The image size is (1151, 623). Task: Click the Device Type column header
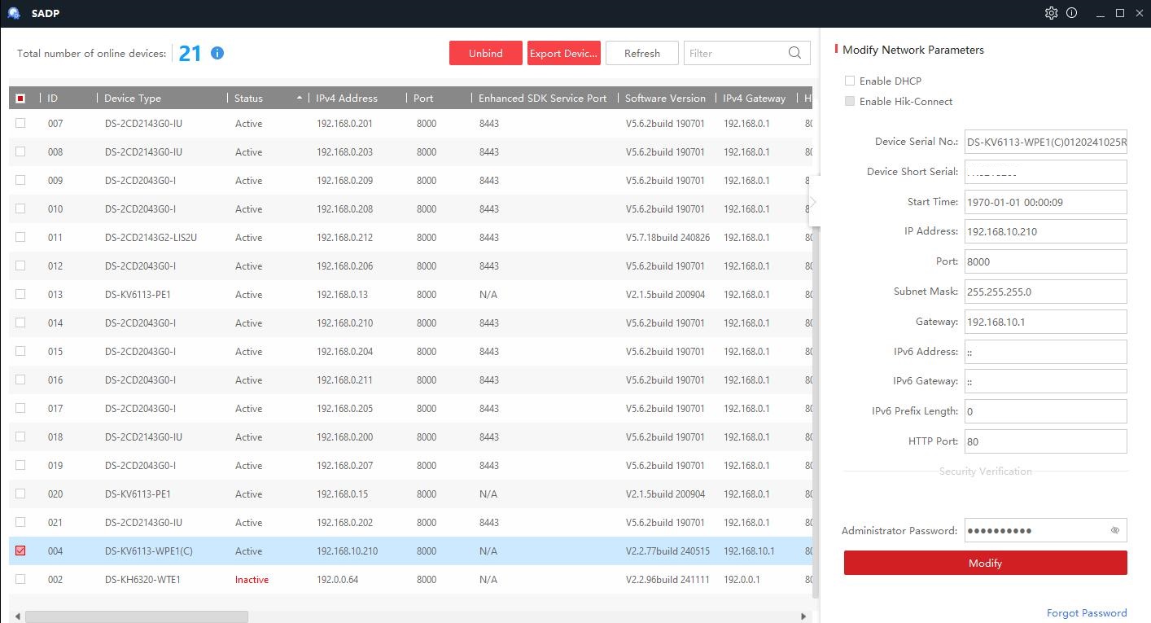[x=133, y=99]
